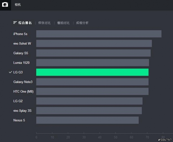Screen dimensions: 173x142
Task: Click the LG G2 score bar
Action: coord(89,101)
